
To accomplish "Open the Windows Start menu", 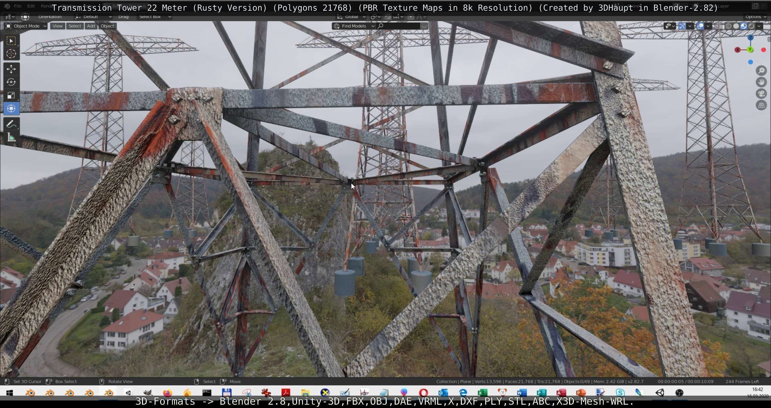I will pyautogui.click(x=9, y=393).
